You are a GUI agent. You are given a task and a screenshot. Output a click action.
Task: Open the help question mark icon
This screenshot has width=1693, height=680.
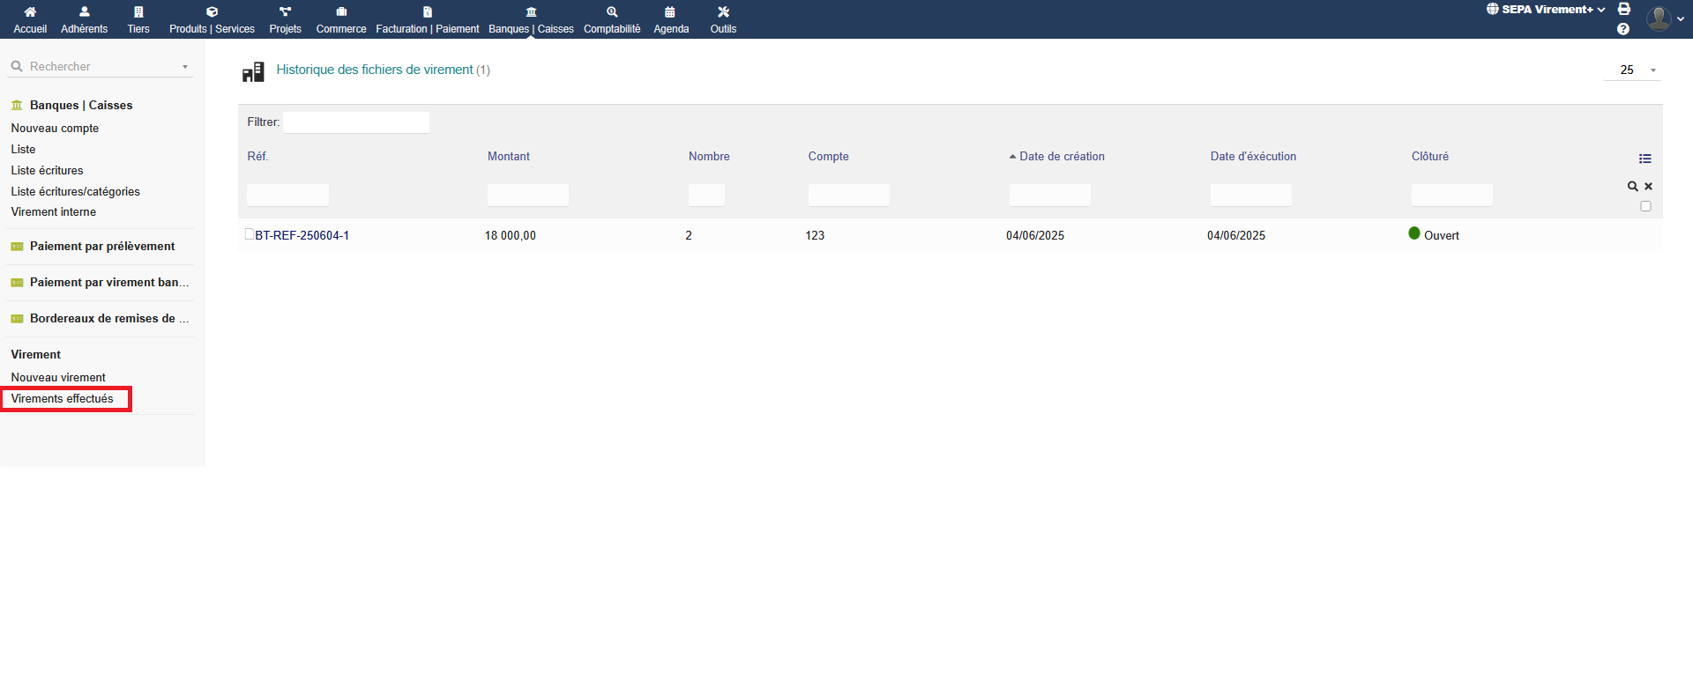coord(1623,29)
